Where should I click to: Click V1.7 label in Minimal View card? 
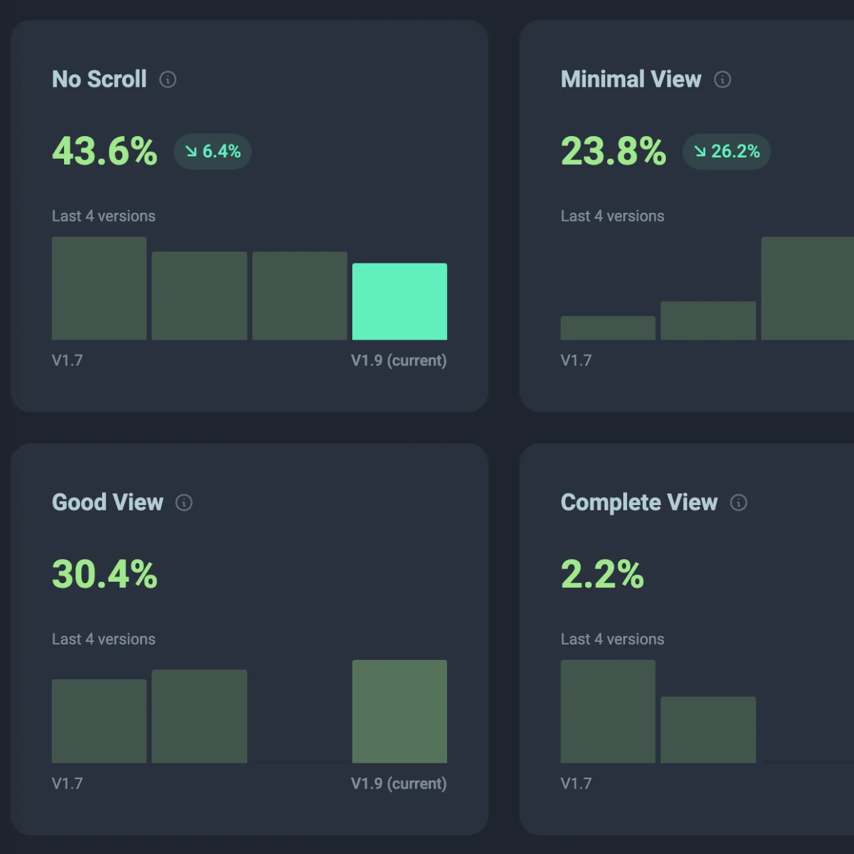click(x=576, y=360)
